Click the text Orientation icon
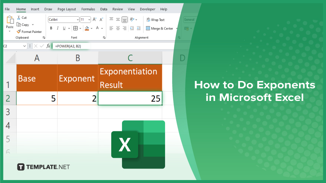This screenshot has width=326, height=183. (132, 20)
